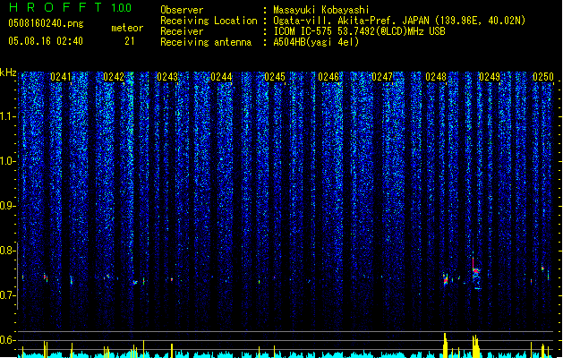Screen dimensions: 563x358
Task: Click the 0.8 kHz axis label
Action: 8,251
